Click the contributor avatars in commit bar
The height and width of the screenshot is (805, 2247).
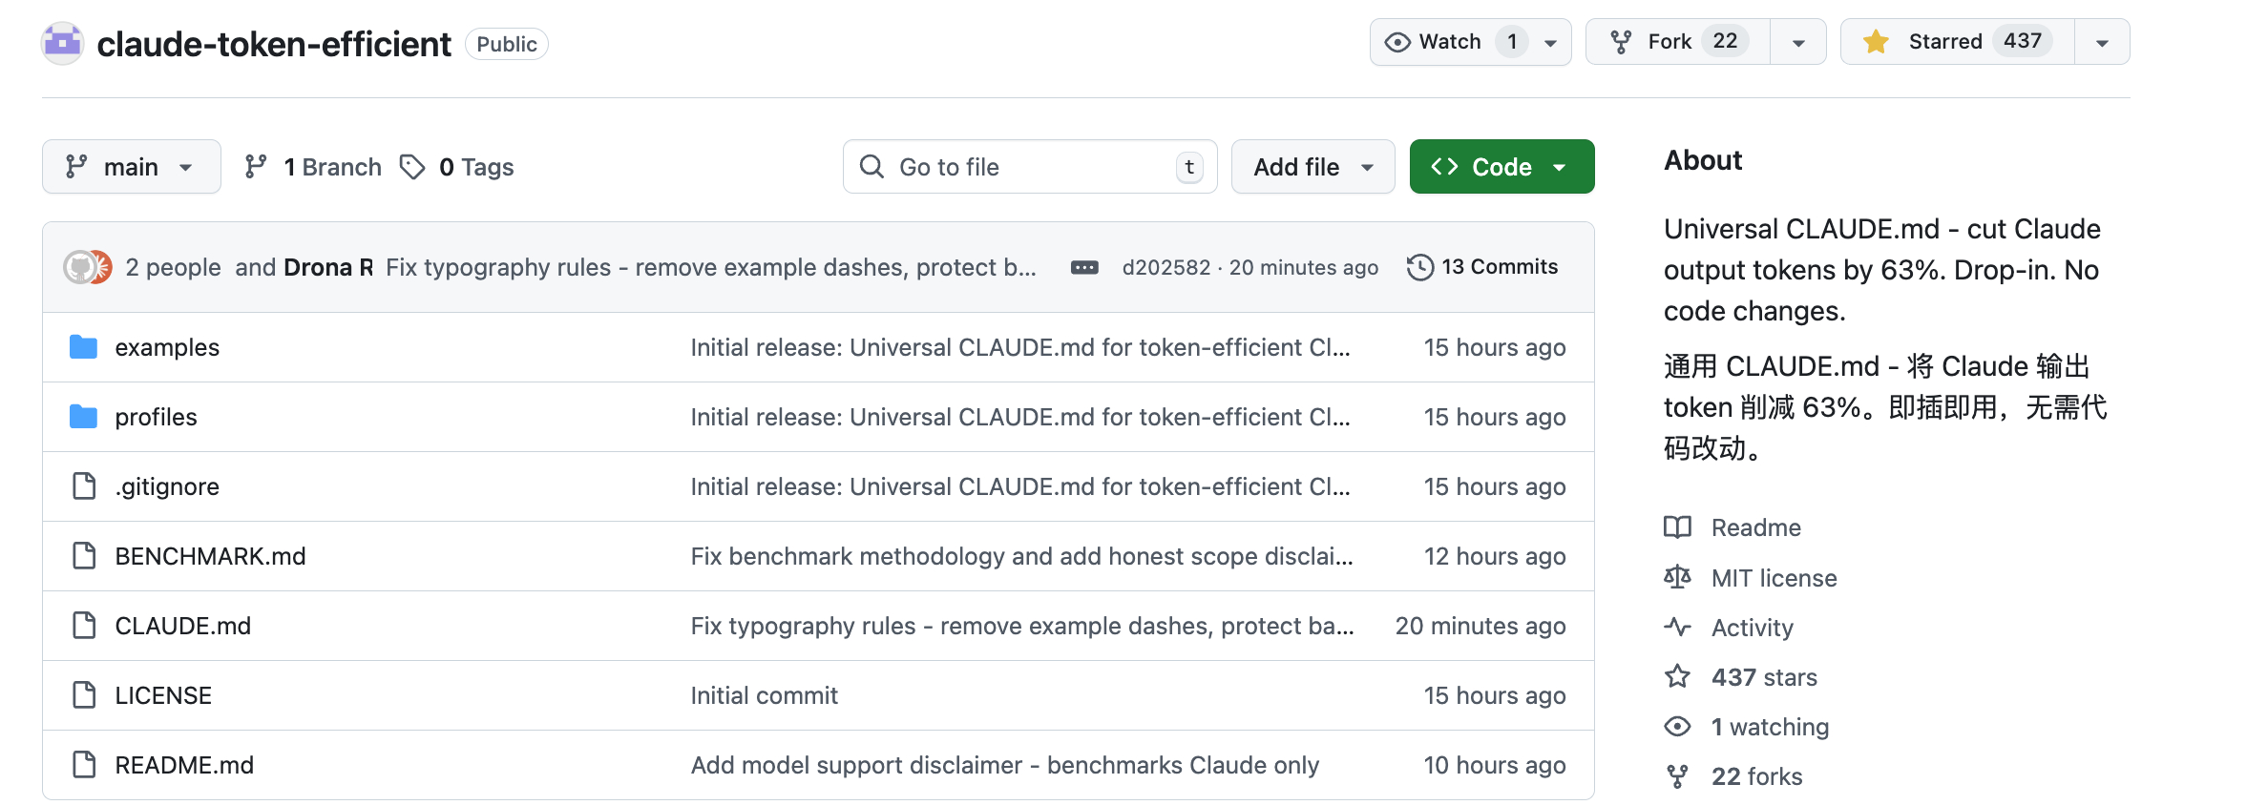(88, 268)
